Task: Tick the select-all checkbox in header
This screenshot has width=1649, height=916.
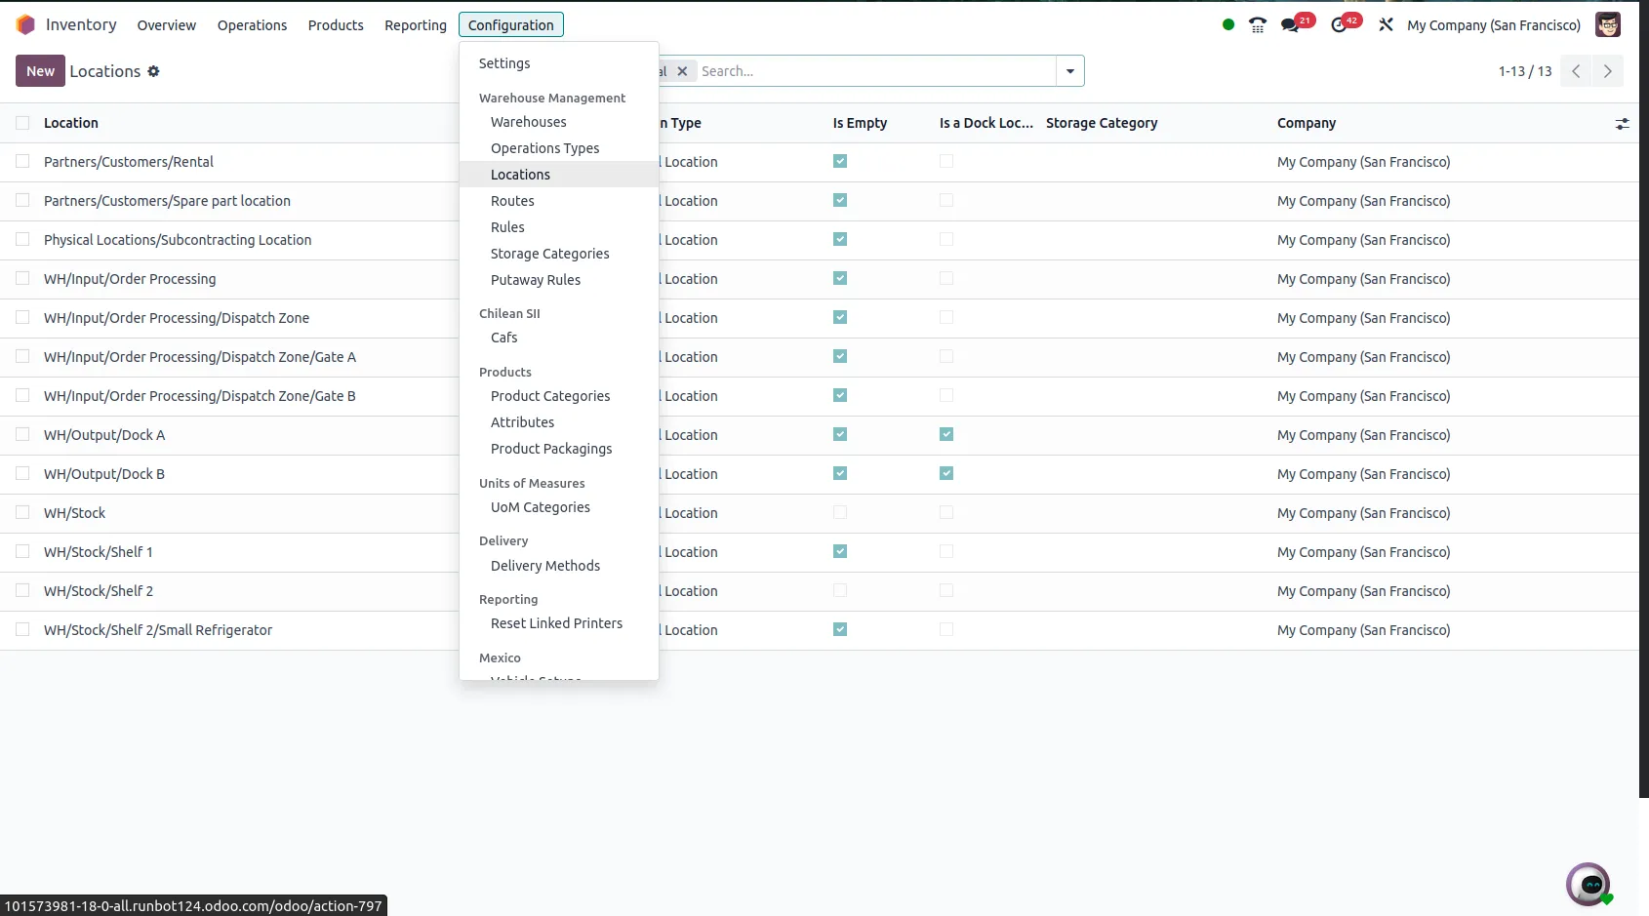Action: tap(22, 123)
